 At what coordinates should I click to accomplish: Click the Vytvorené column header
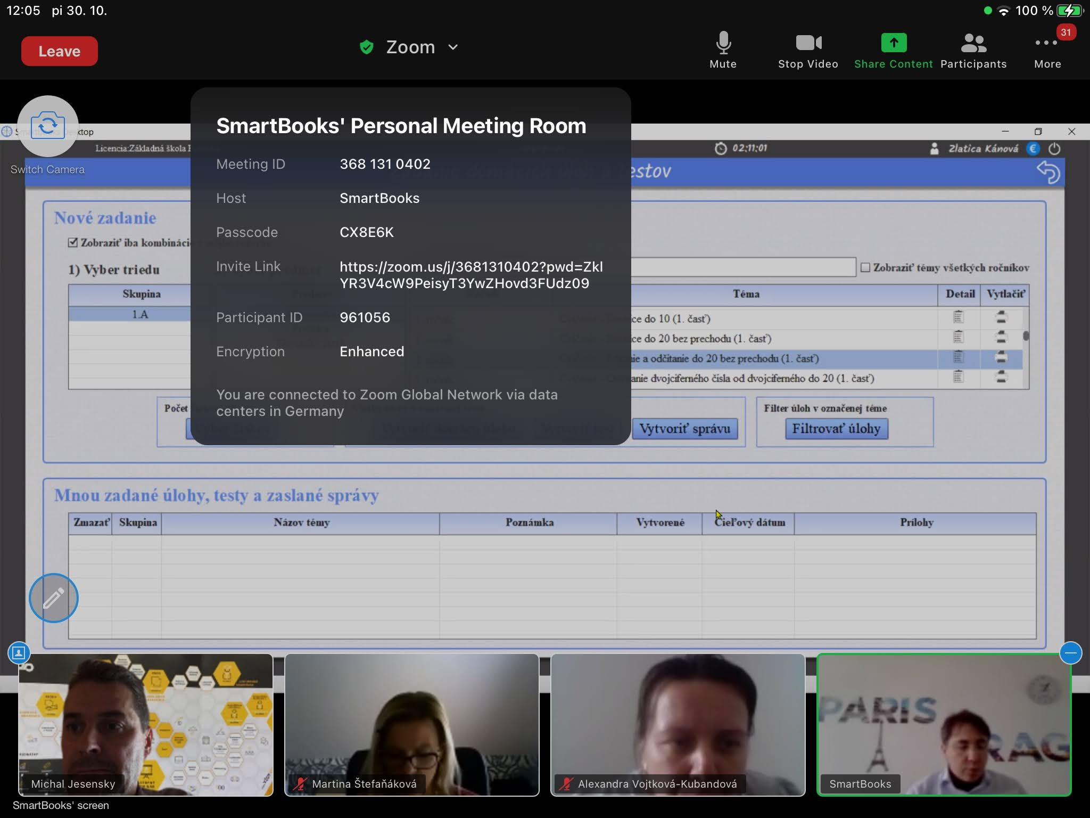pos(660,523)
